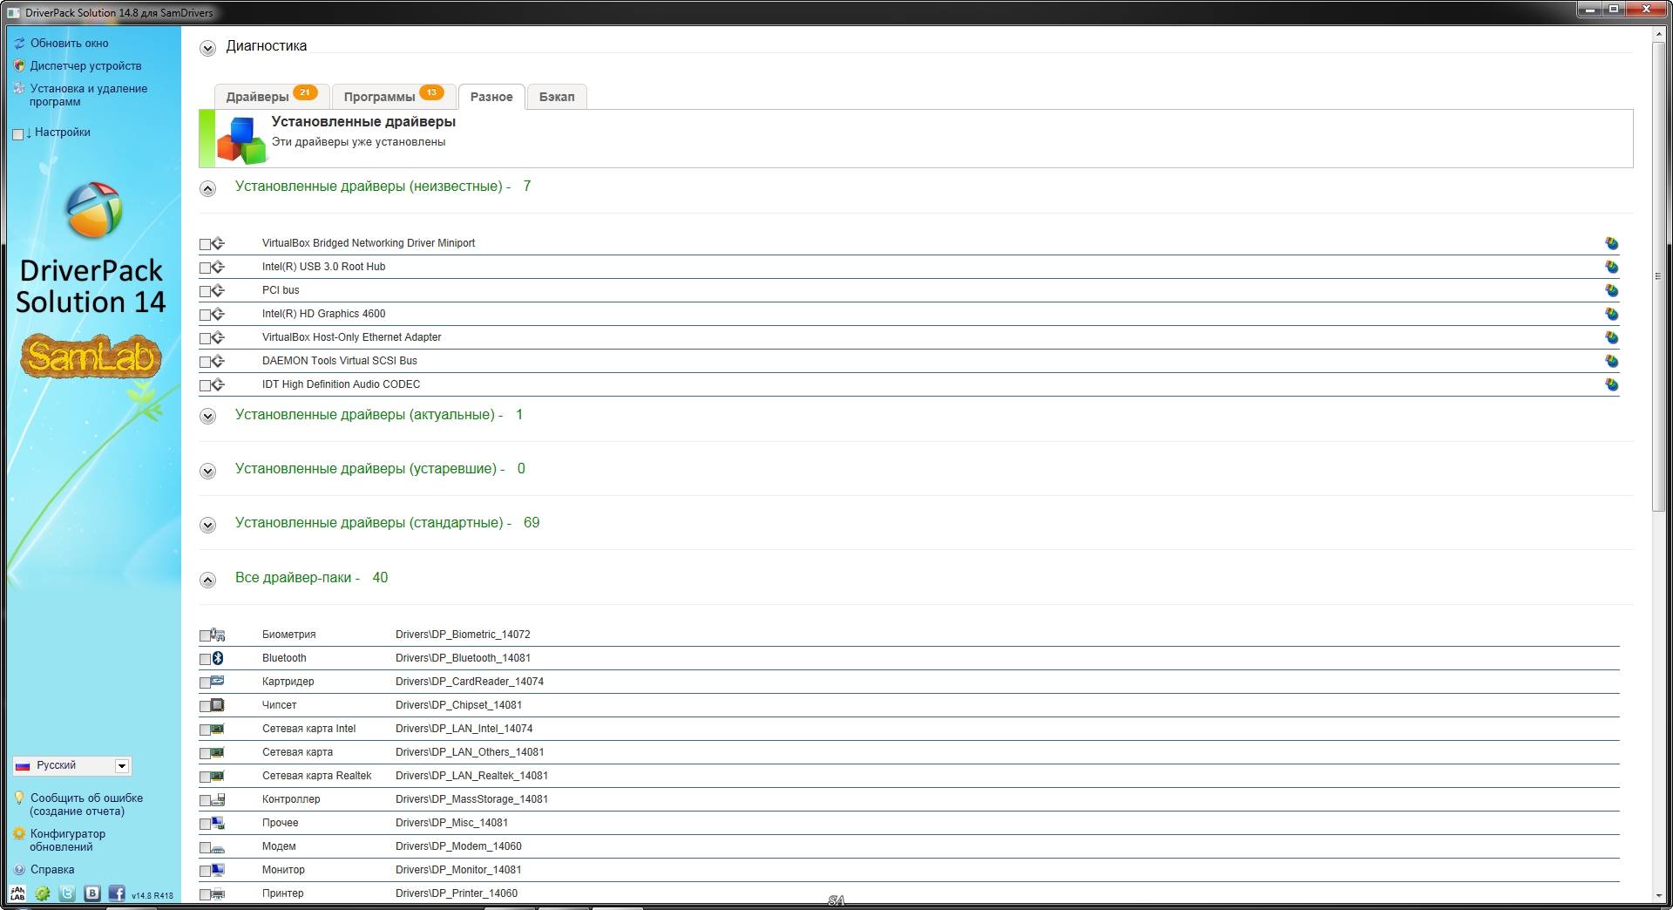The width and height of the screenshot is (1673, 910).
Task: Click info icon for VirtualBox Bridged Networking row
Action: coord(1612,244)
